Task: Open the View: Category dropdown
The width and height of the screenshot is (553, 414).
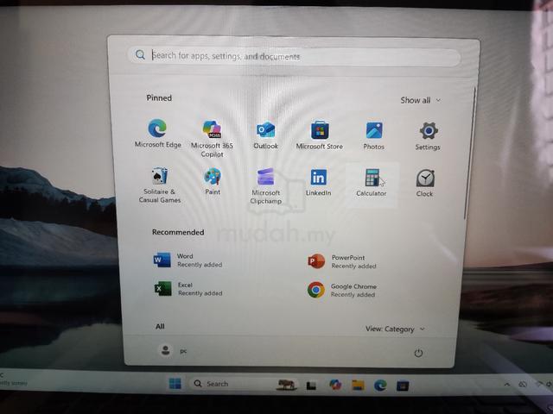Action: (x=395, y=329)
